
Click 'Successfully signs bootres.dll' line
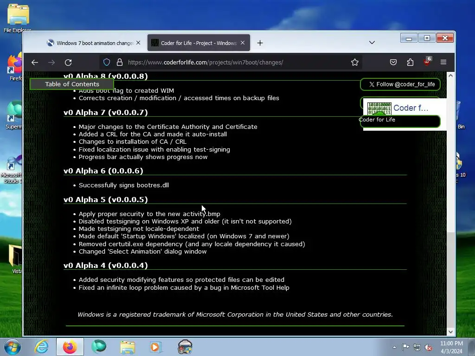(x=123, y=185)
